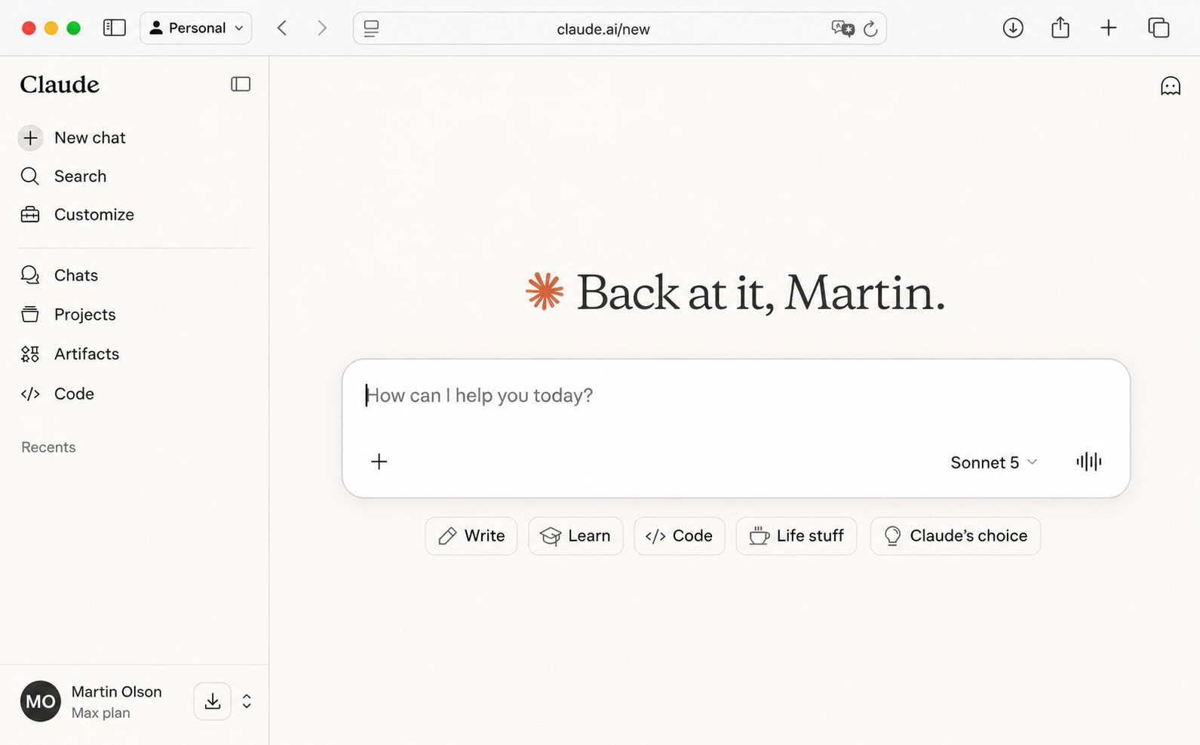Open Projects page

point(68,314)
